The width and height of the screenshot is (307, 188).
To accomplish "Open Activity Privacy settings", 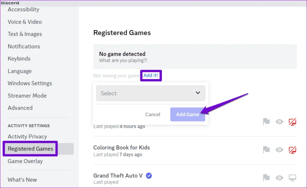I will 27,137.
